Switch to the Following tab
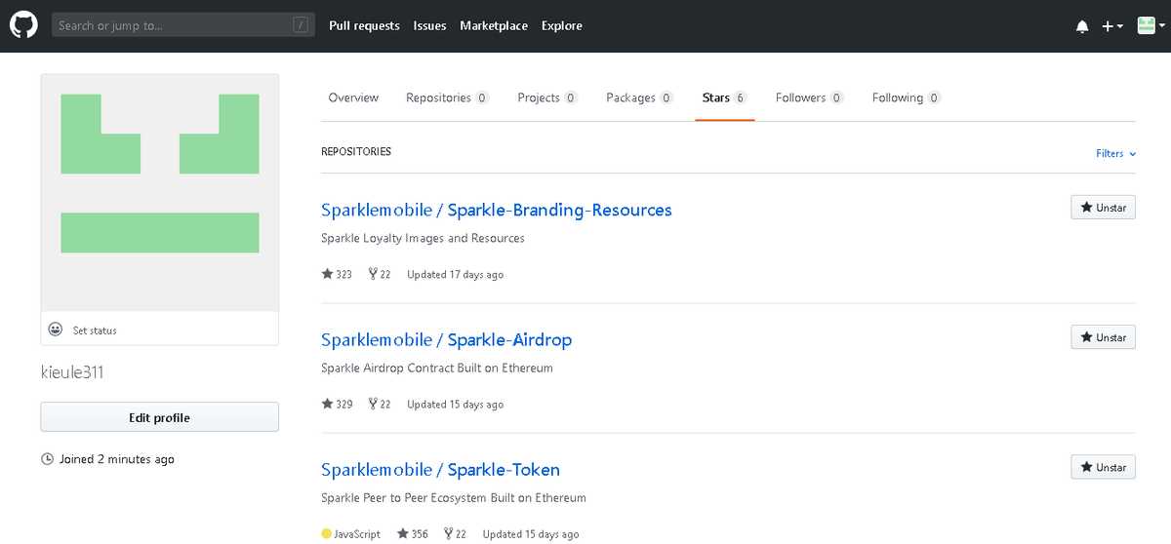 coord(906,97)
